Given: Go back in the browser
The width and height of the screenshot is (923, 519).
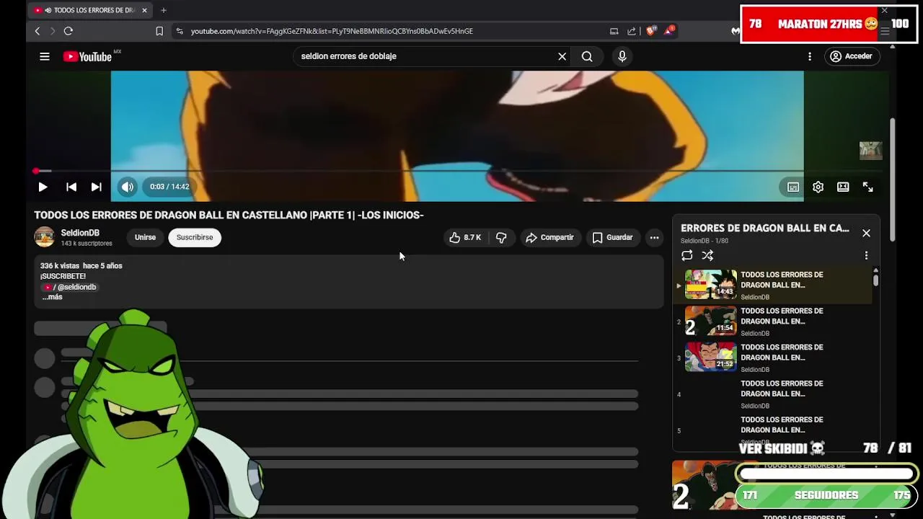Looking at the screenshot, I should [x=37, y=31].
